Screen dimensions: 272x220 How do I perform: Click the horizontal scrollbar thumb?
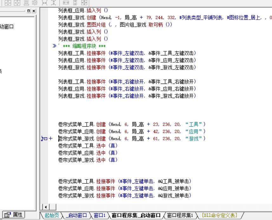point(53,207)
